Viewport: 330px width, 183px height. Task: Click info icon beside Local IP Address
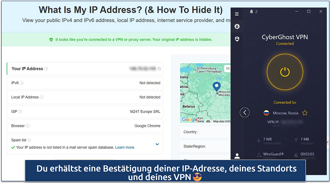click(42, 97)
